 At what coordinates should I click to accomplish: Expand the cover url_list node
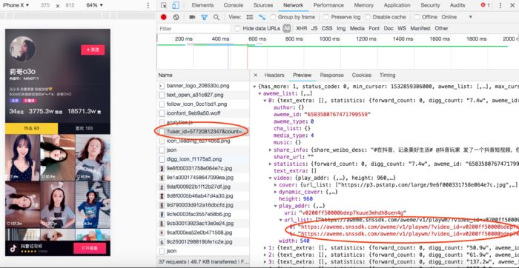(276, 185)
